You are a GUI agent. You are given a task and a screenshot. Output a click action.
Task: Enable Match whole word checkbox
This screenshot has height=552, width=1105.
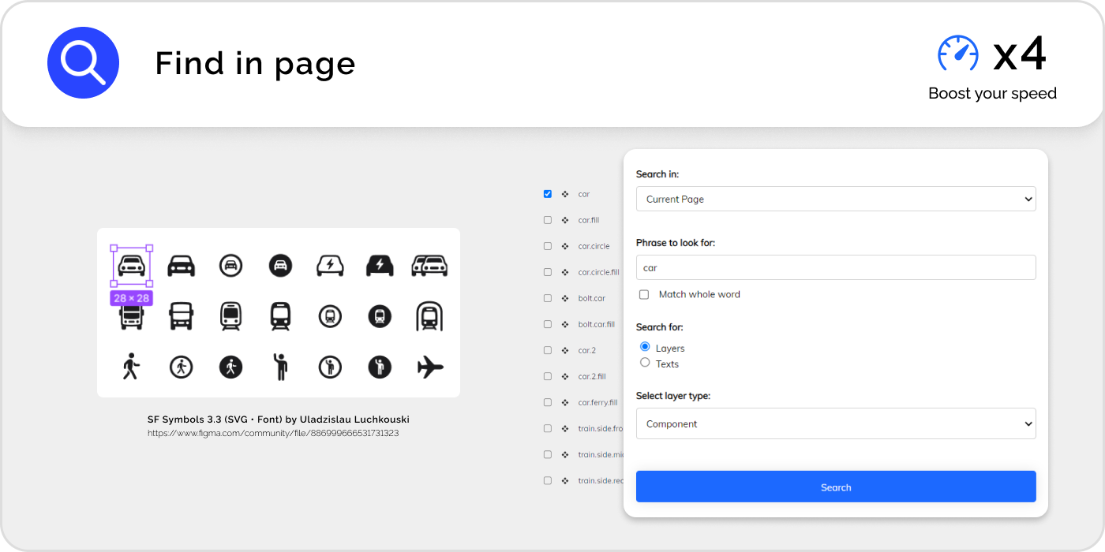point(644,294)
